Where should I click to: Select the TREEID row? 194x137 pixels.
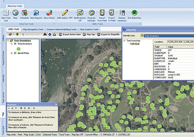click(x=174, y=50)
